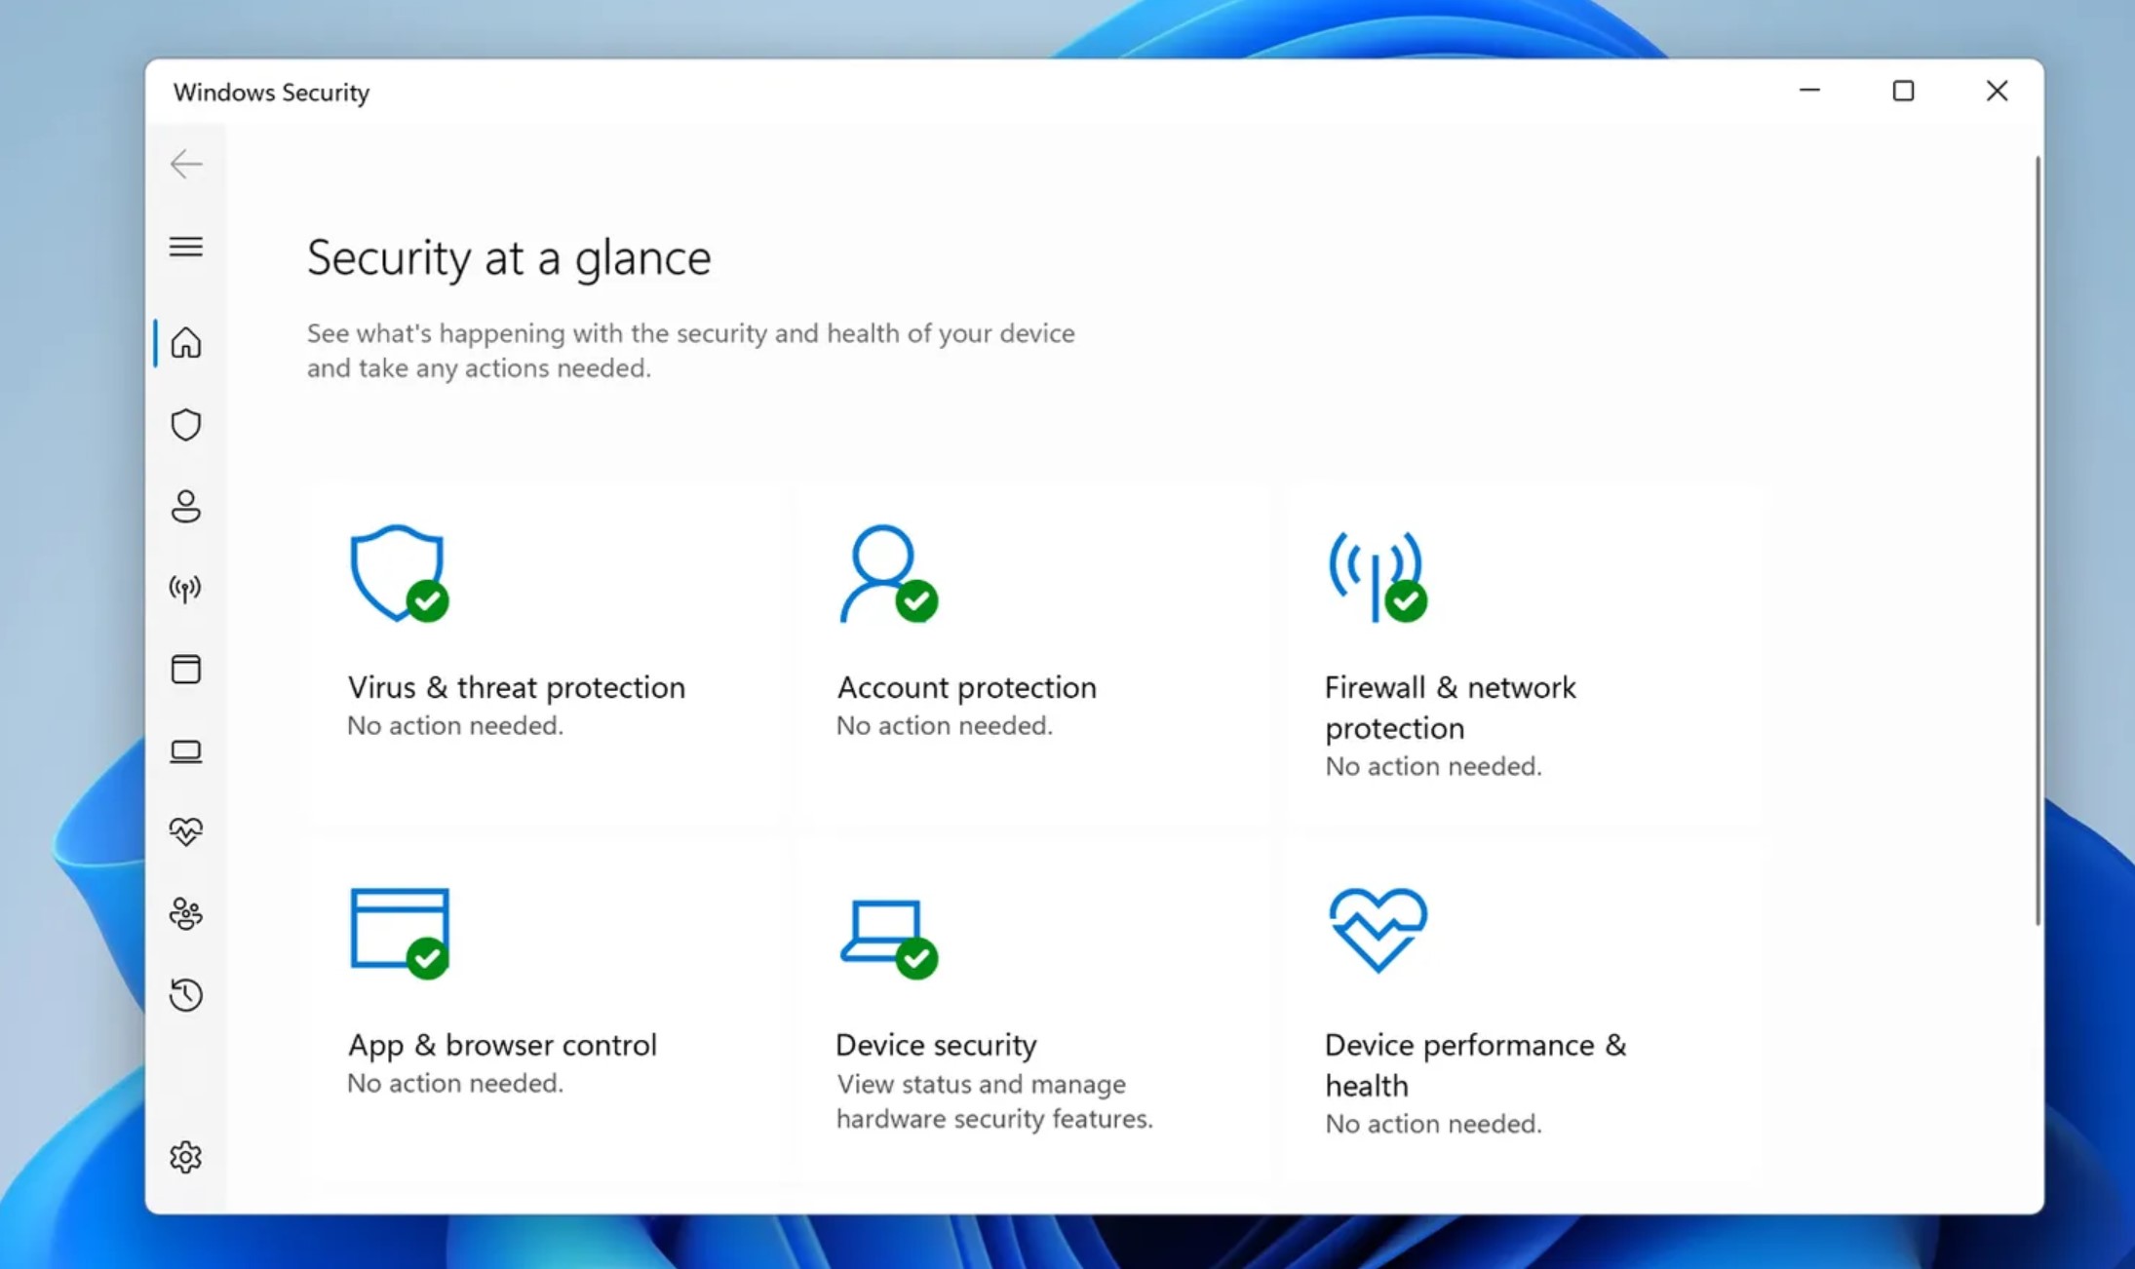Image resolution: width=2135 pixels, height=1269 pixels.
Task: Click the back arrow button
Action: coord(185,164)
